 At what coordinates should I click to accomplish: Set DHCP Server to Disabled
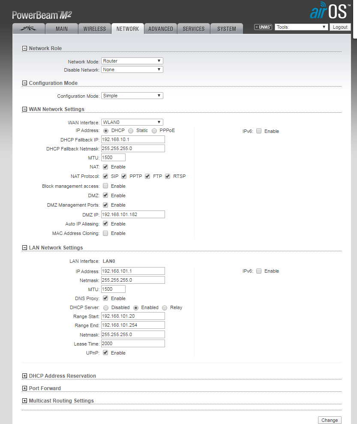click(x=106, y=308)
